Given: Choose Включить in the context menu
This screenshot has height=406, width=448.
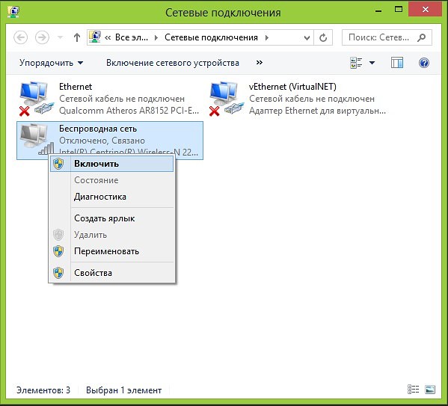Looking at the screenshot, I should coord(111,164).
